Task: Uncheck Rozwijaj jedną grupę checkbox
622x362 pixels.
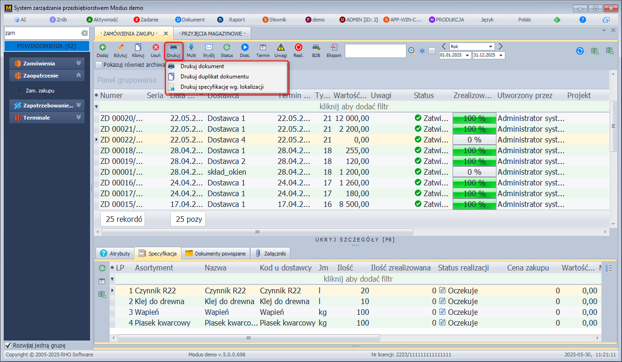Action: point(8,346)
